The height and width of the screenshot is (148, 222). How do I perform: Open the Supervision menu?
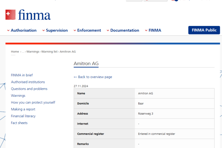[x=57, y=30]
